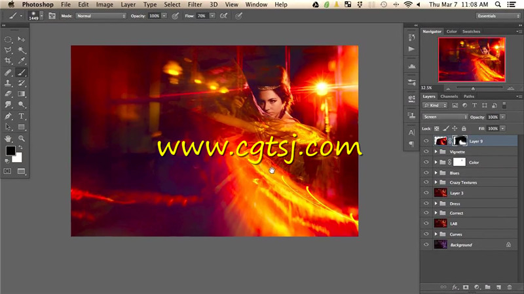Change the screen mode
This screenshot has height=294, width=524.
[x=22, y=171]
